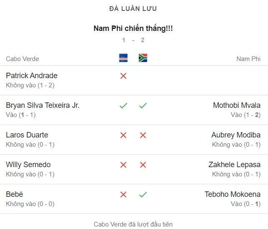Click Bryan Silva Teixeira's green check icon
This screenshot has width=268, height=229.
(123, 106)
